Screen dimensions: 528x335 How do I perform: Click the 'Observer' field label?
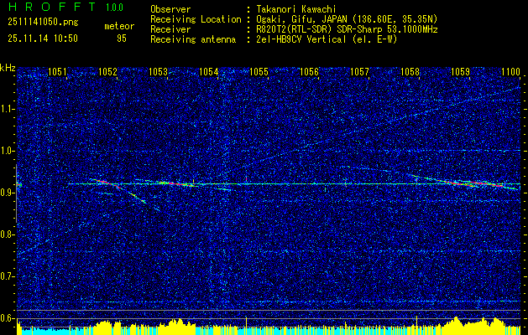point(170,10)
